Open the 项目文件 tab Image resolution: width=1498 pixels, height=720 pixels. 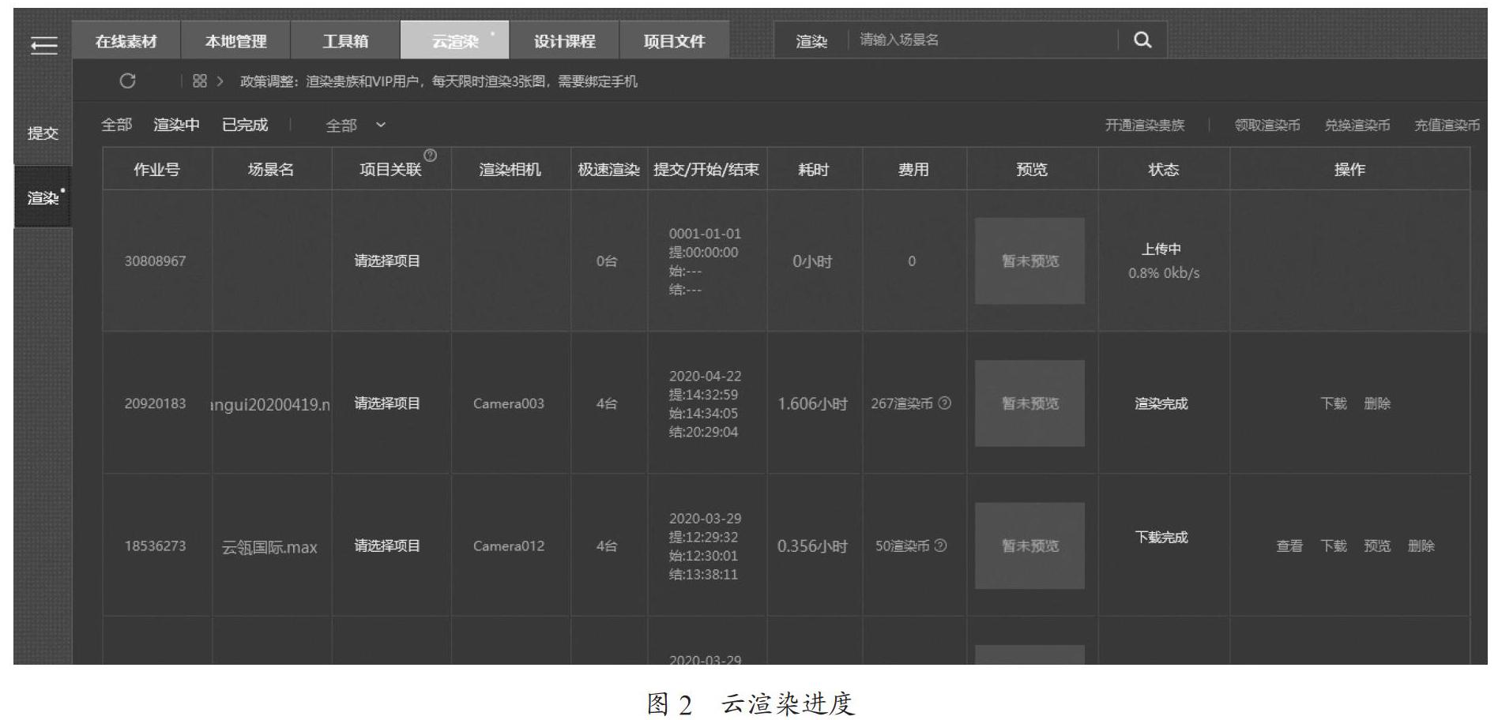point(674,41)
